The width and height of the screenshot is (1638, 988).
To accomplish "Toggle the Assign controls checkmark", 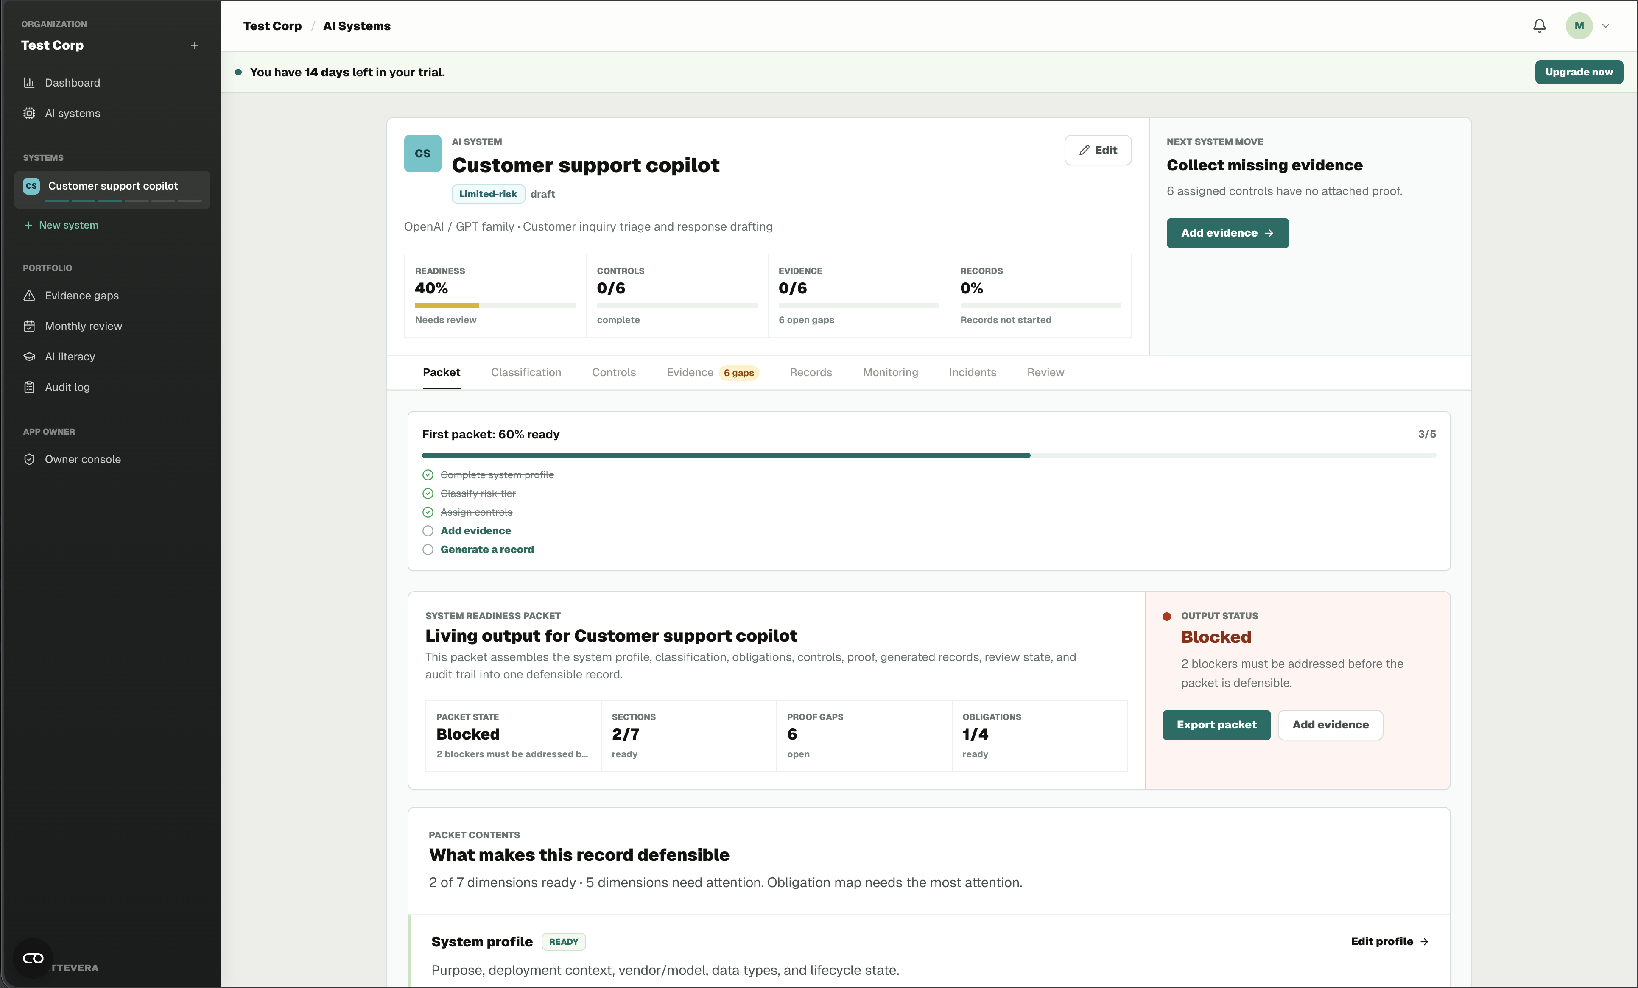I will 428,512.
